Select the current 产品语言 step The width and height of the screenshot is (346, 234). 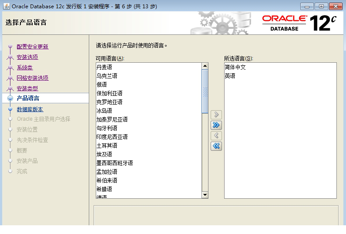click(x=28, y=98)
